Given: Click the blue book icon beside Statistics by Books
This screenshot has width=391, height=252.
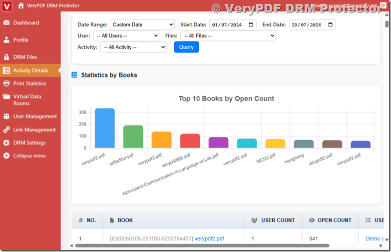Looking at the screenshot, I should pyautogui.click(x=74, y=75).
